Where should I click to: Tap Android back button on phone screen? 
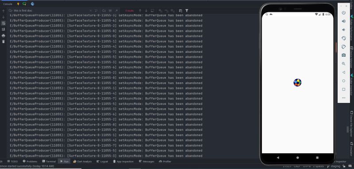click(278, 158)
